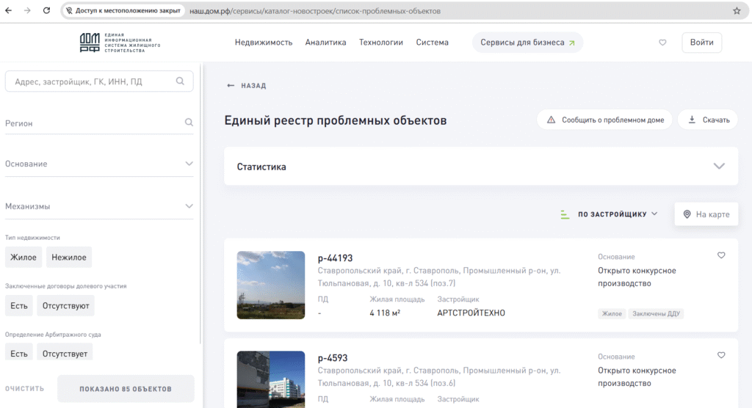Open the thumbnail photo of object р-44193
The image size is (752, 408).
click(x=271, y=285)
